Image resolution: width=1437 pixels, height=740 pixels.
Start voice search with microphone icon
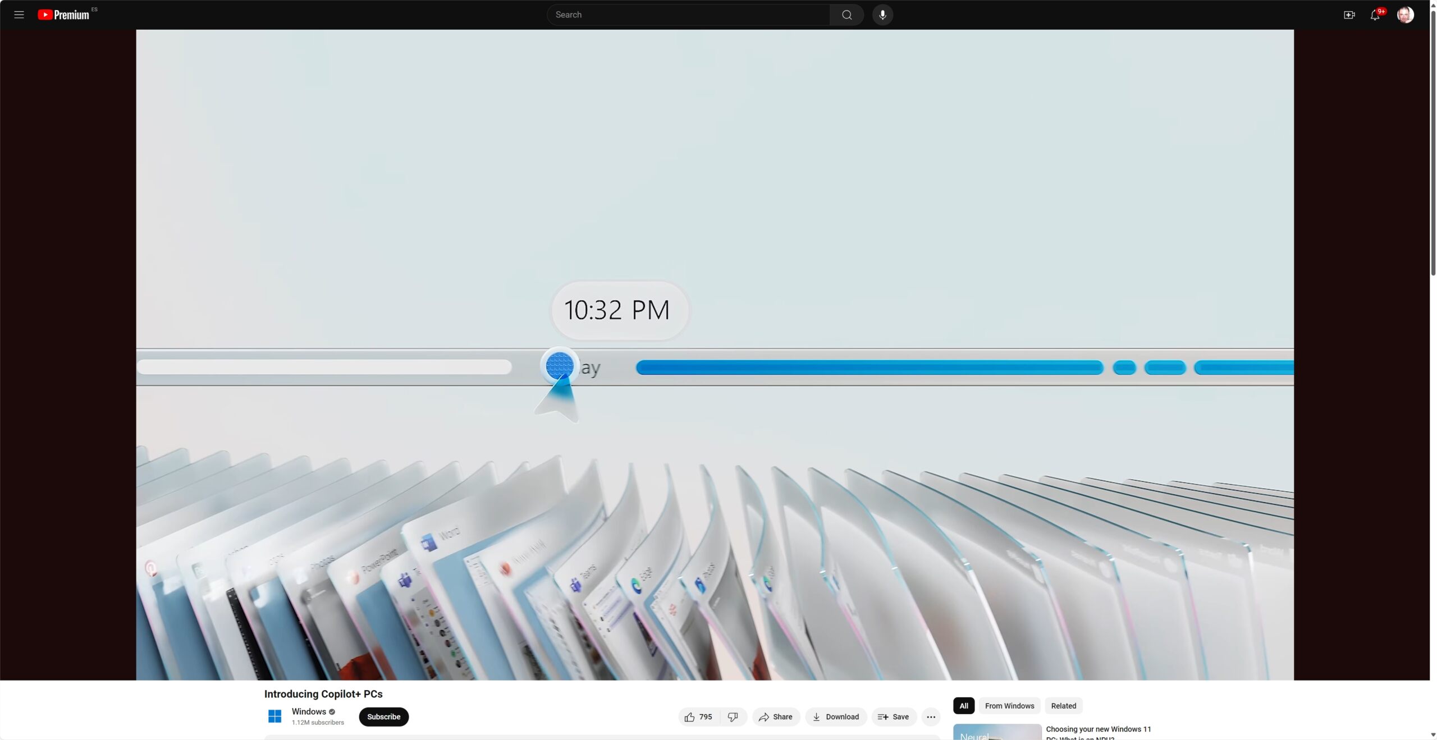(882, 15)
